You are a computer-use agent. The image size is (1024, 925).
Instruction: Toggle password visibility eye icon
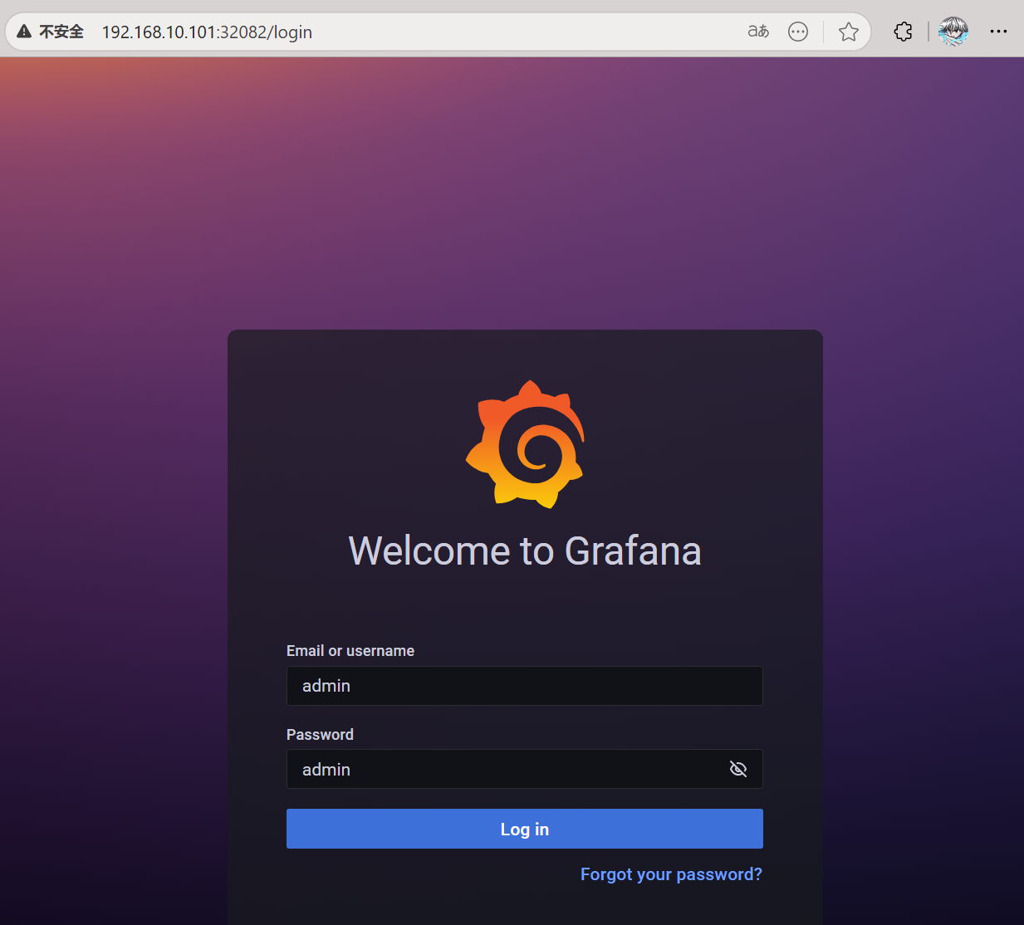point(737,769)
